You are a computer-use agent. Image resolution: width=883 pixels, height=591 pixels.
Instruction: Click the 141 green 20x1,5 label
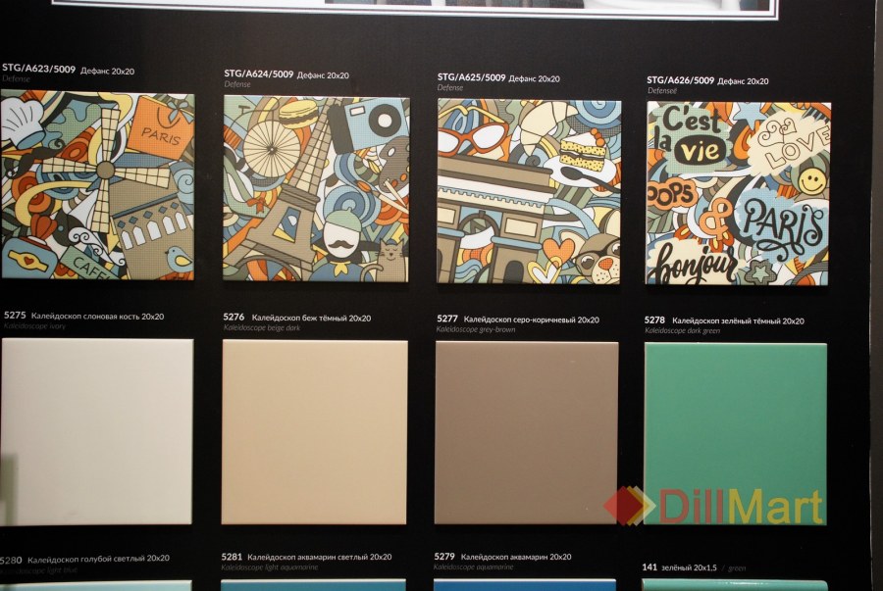pos(694,567)
